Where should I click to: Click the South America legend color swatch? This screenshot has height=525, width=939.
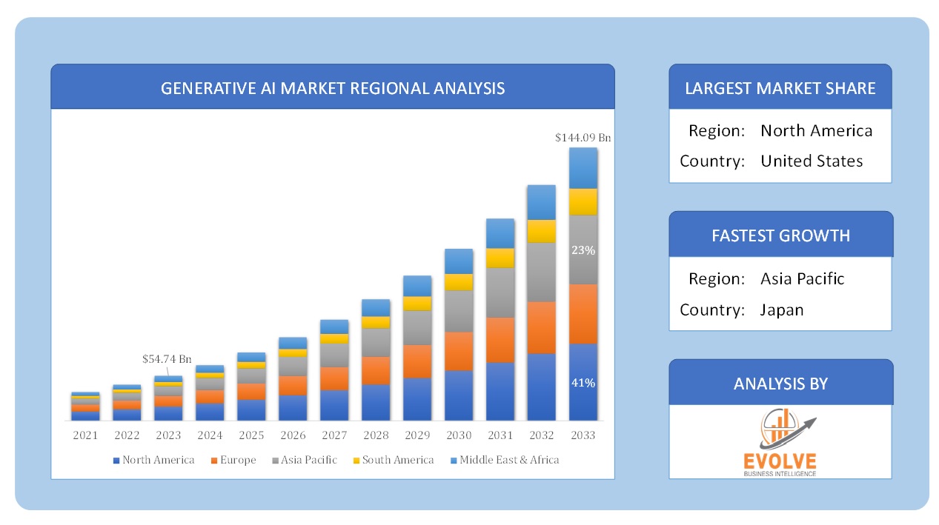[x=356, y=461]
